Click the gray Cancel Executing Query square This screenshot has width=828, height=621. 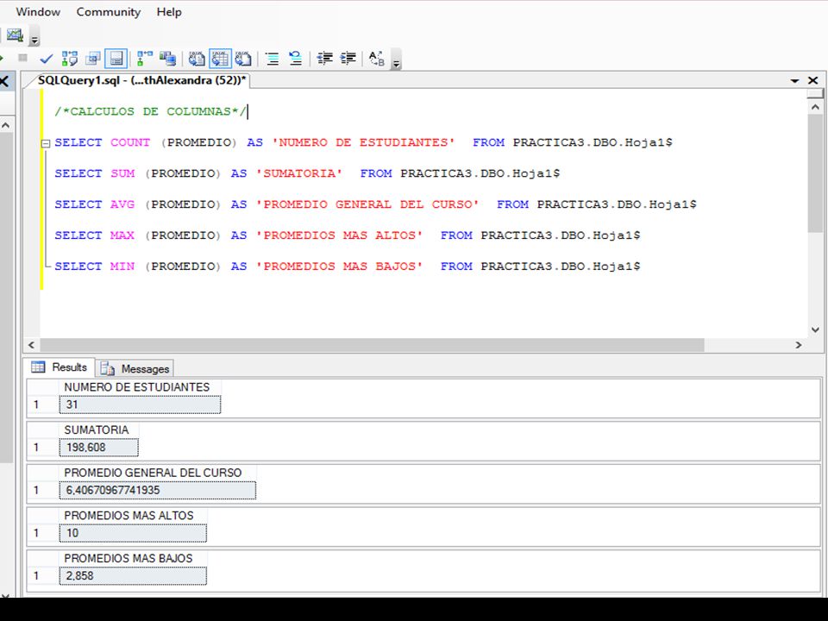pos(22,58)
